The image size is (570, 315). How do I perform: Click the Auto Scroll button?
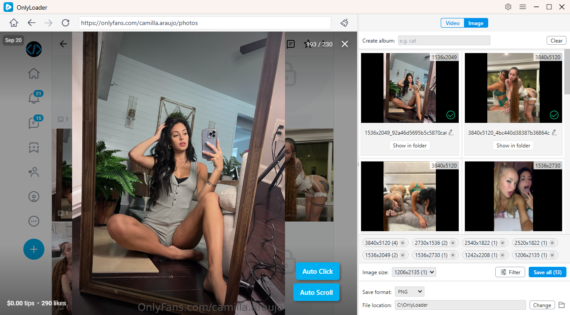[316, 292]
